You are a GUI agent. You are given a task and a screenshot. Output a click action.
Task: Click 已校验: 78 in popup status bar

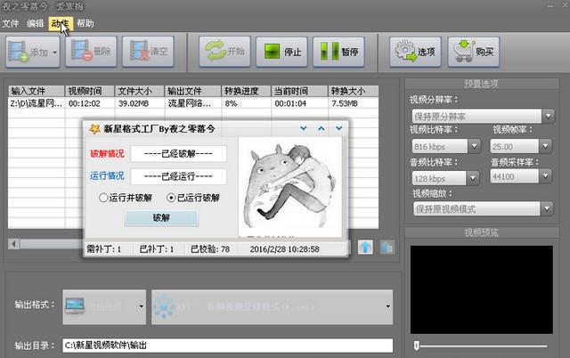click(210, 249)
